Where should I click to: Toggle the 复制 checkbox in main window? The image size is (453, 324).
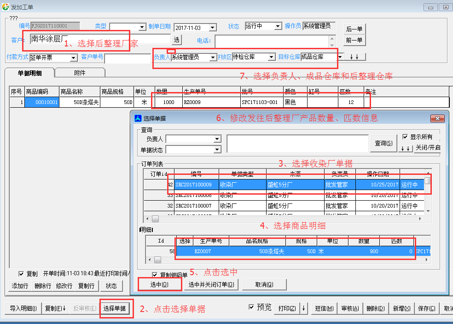21,273
